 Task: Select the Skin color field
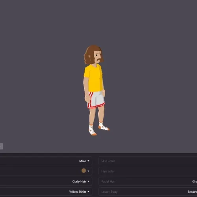click(148, 161)
